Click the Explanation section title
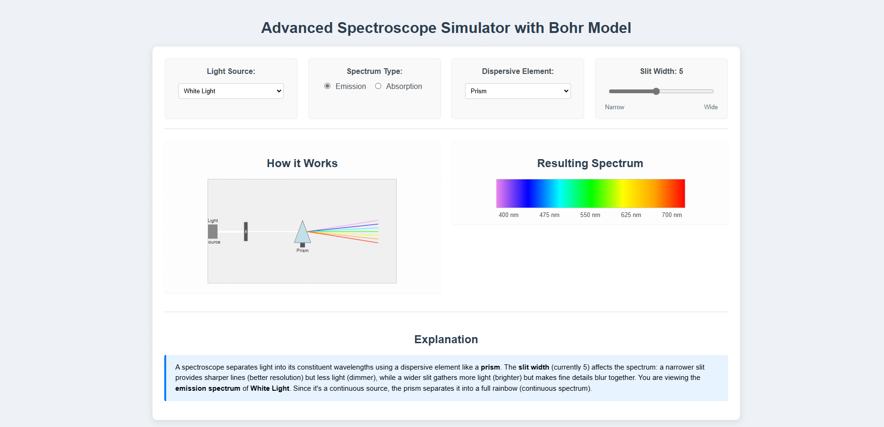884x427 pixels. tap(446, 339)
